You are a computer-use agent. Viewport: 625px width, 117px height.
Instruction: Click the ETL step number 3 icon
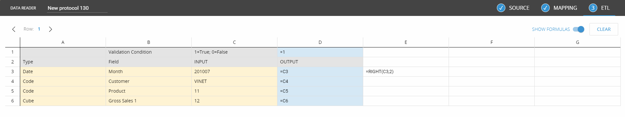click(593, 8)
